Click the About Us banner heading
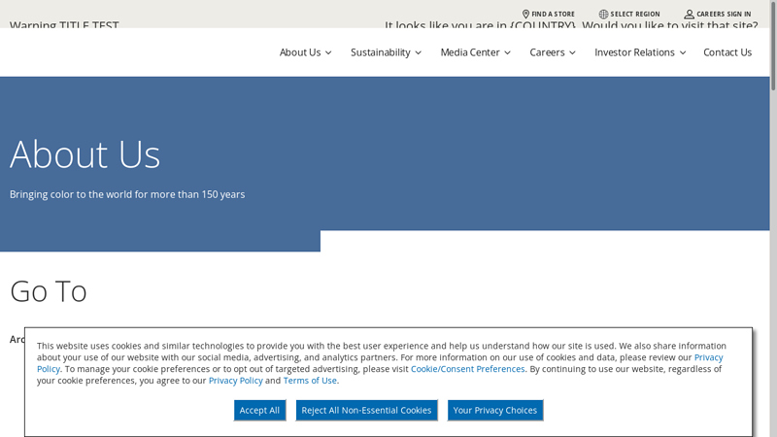777x437 pixels. coord(84,154)
